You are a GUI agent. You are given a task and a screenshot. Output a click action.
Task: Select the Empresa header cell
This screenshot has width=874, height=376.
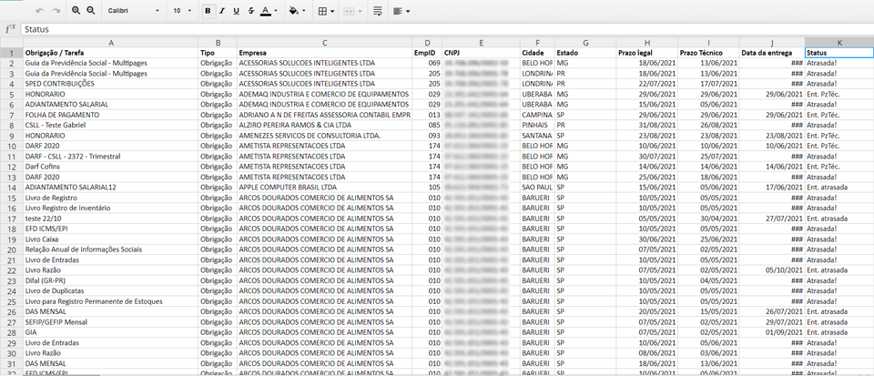coord(324,53)
